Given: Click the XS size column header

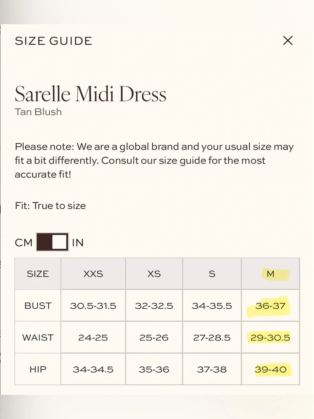Looking at the screenshot, I should (154, 274).
